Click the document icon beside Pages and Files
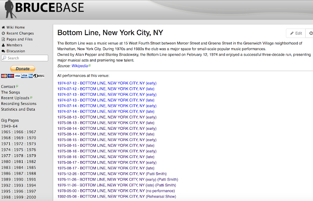This screenshot has height=201, width=313. pos(3,39)
